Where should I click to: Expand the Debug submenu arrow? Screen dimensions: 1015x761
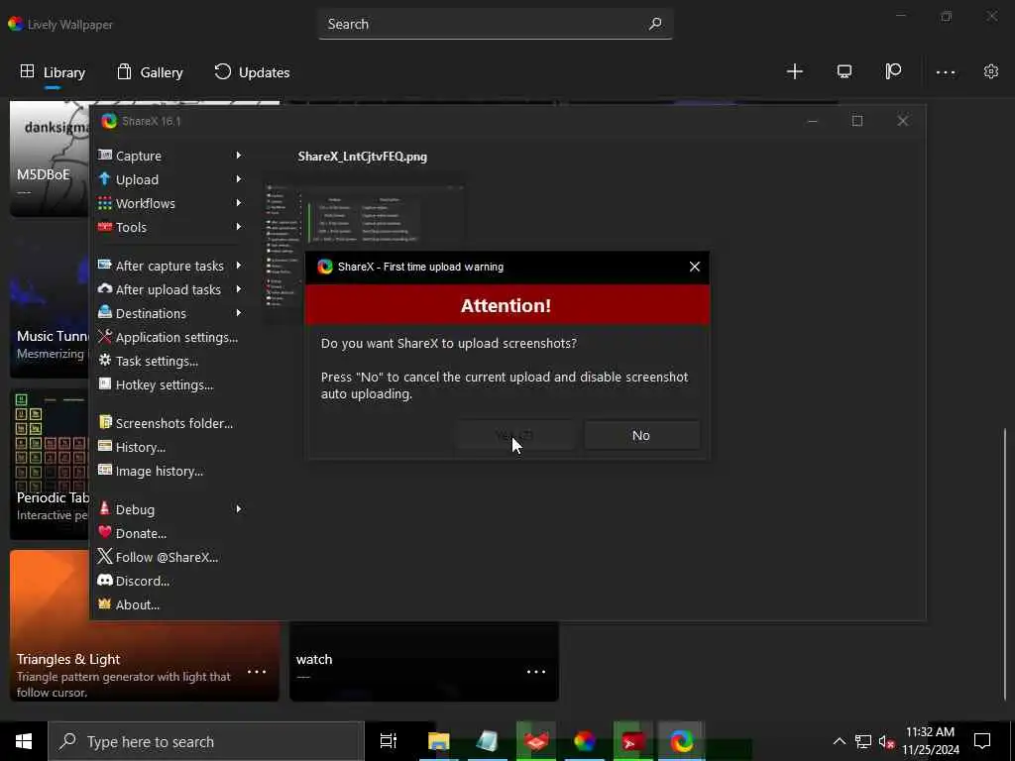(238, 509)
